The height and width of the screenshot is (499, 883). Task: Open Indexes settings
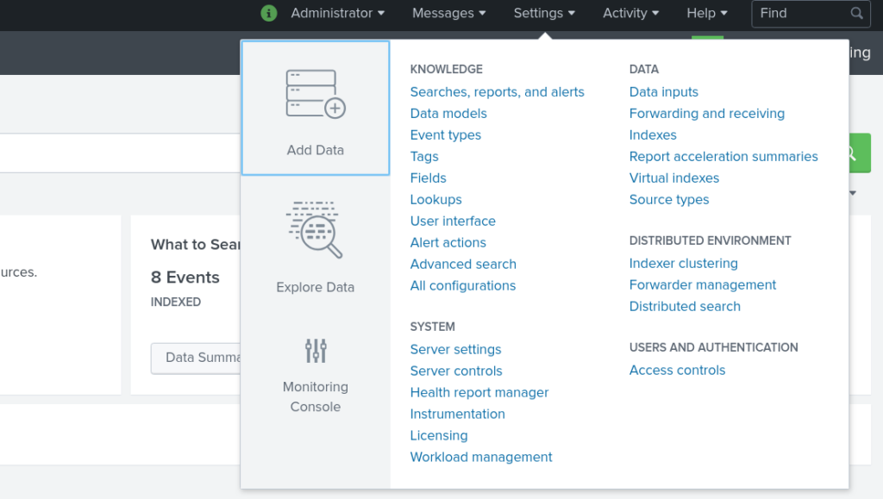coord(653,135)
